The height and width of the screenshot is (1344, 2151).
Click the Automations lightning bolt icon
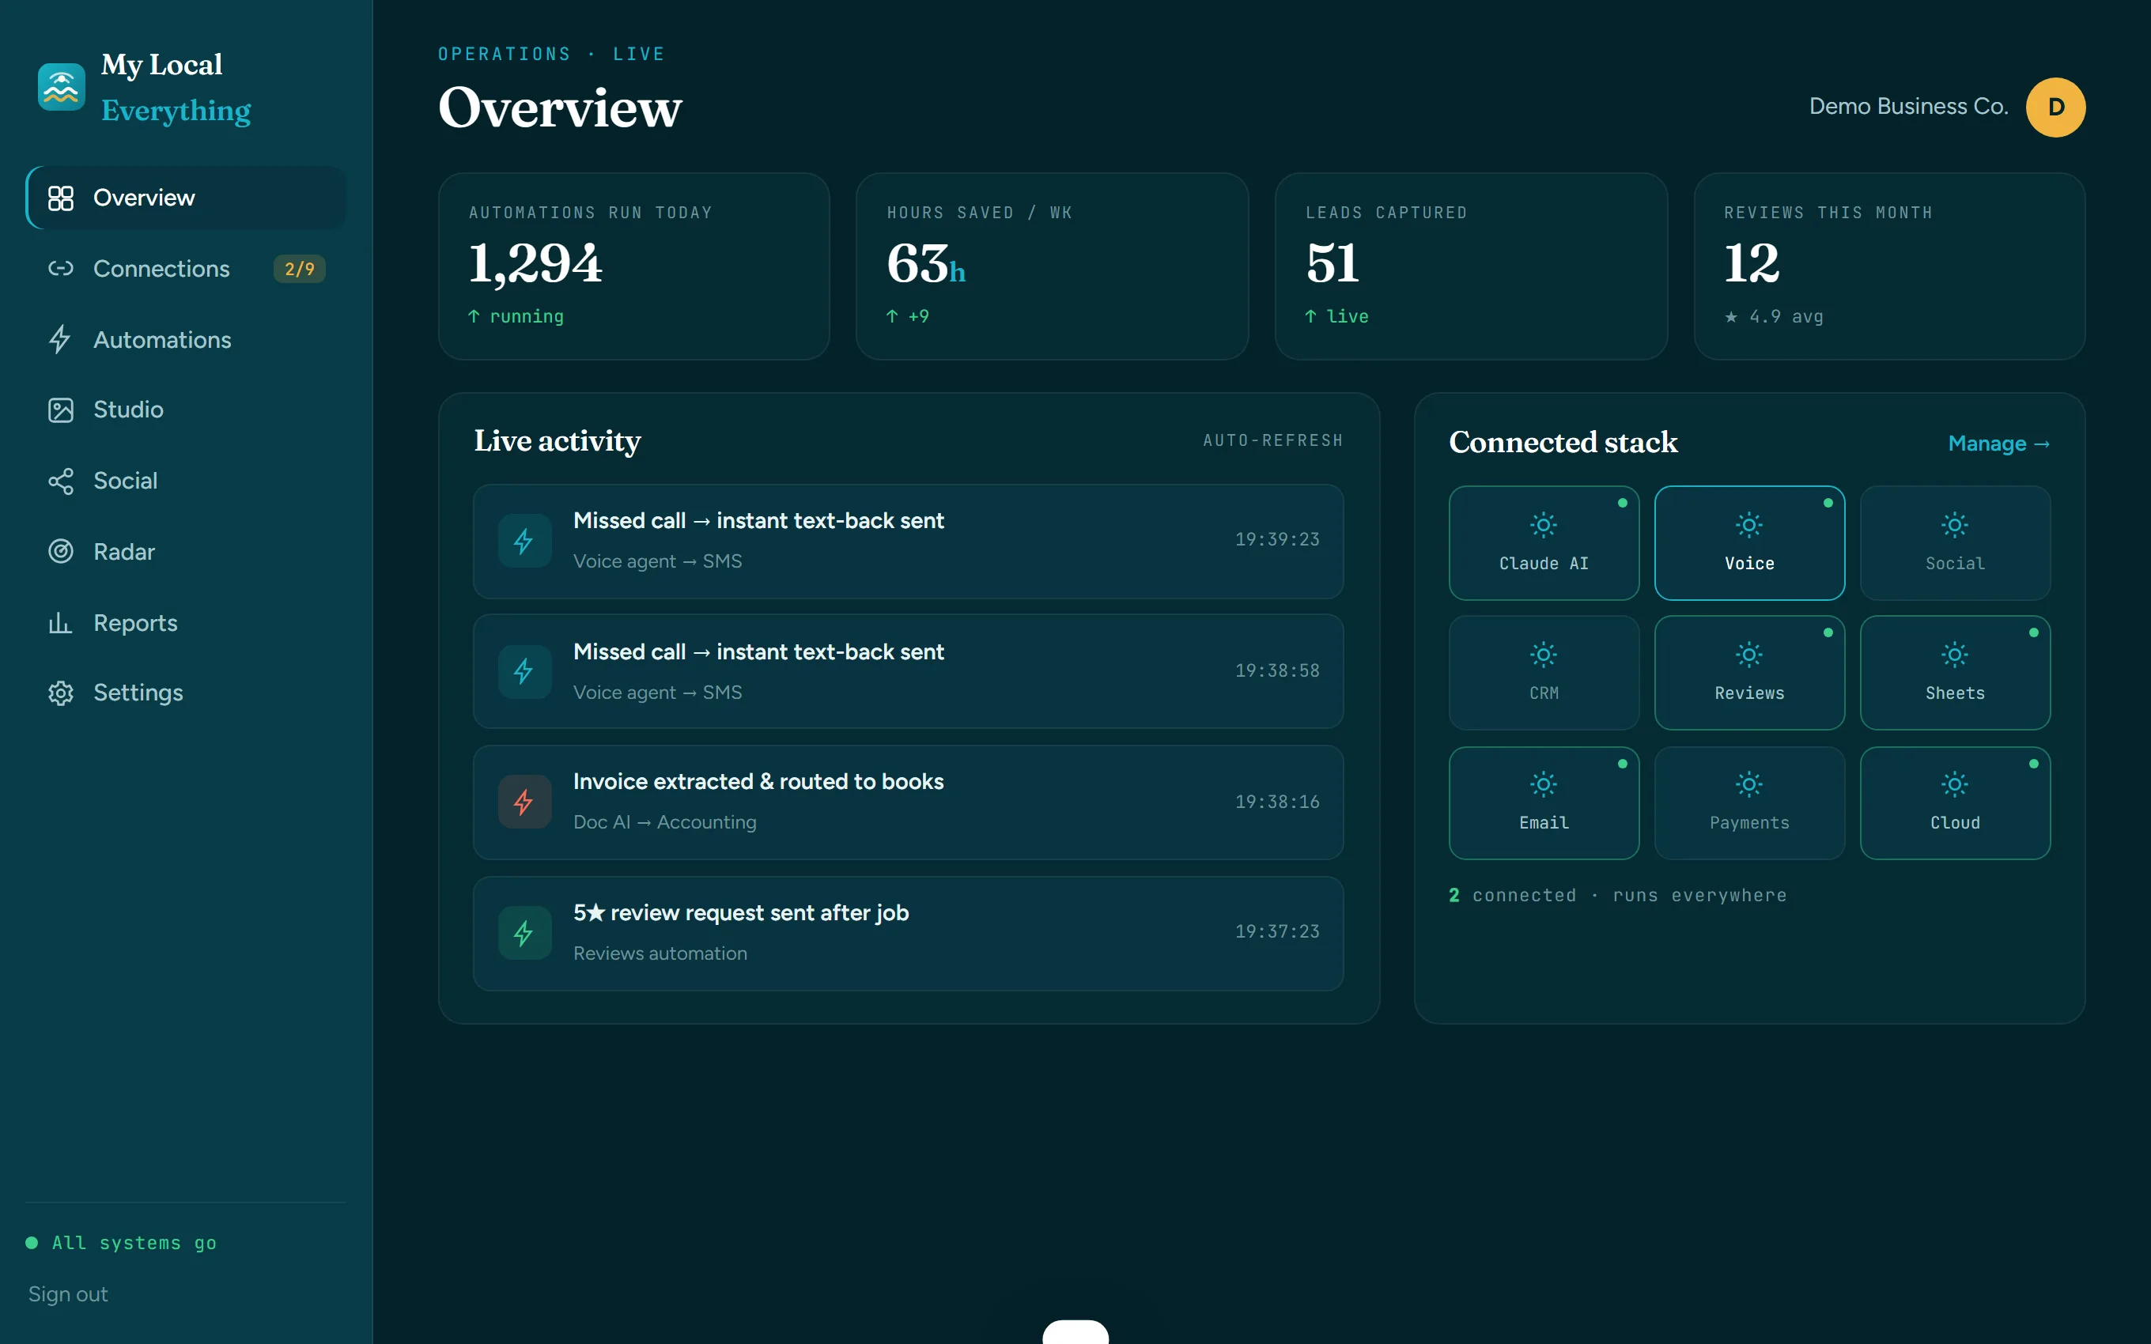pos(60,339)
